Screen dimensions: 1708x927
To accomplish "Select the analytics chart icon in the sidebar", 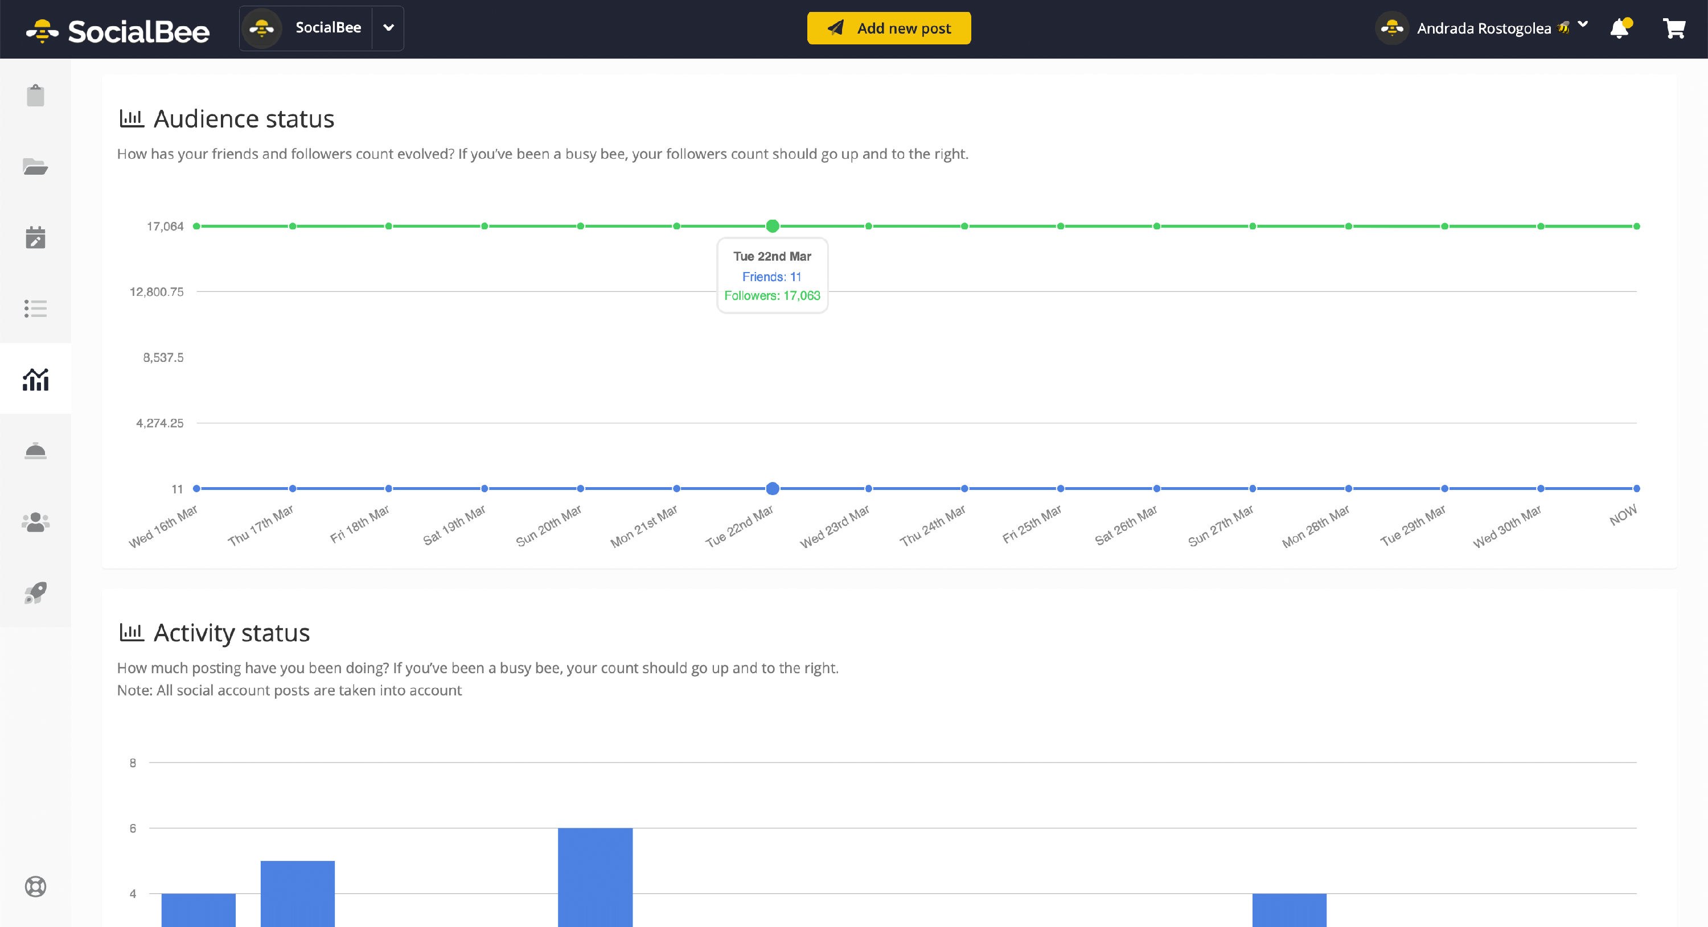I will pos(35,380).
